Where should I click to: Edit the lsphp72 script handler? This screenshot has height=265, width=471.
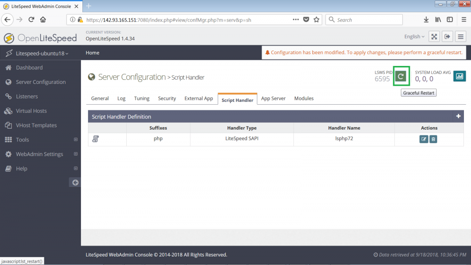click(x=423, y=139)
